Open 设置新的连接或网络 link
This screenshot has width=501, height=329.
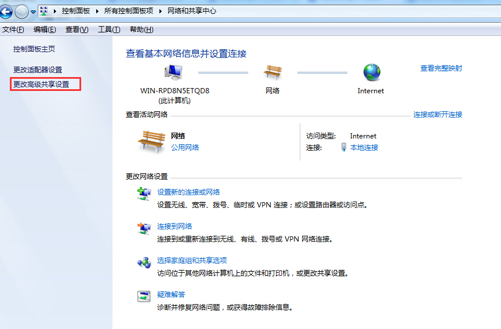click(x=188, y=192)
